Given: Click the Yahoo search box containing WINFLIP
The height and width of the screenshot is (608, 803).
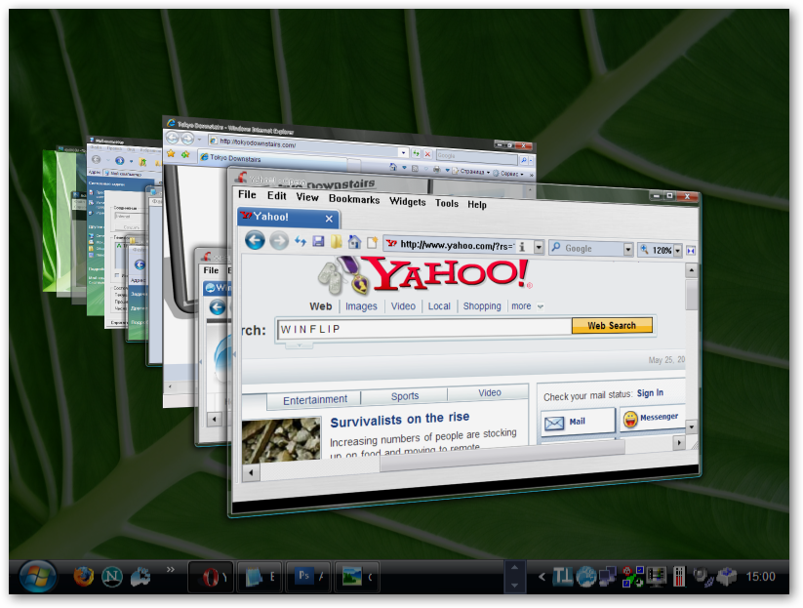Looking at the screenshot, I should pos(424,328).
